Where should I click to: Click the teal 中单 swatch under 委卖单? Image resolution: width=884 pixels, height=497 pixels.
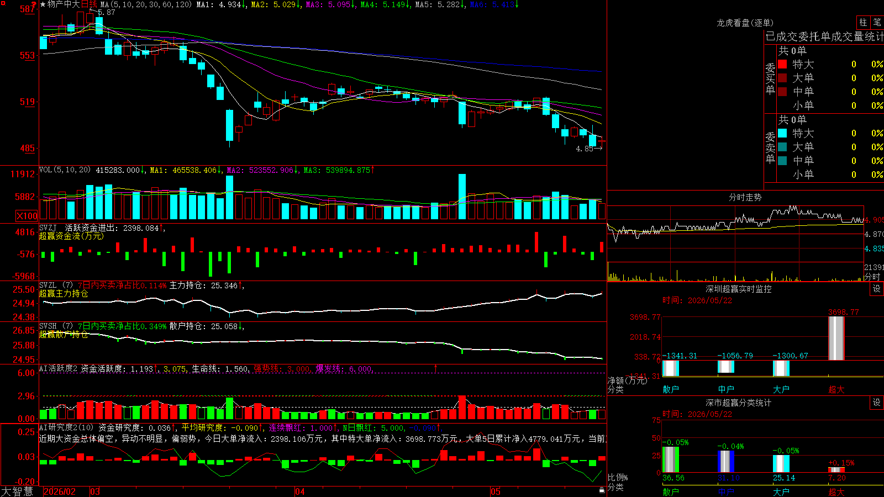(x=782, y=161)
